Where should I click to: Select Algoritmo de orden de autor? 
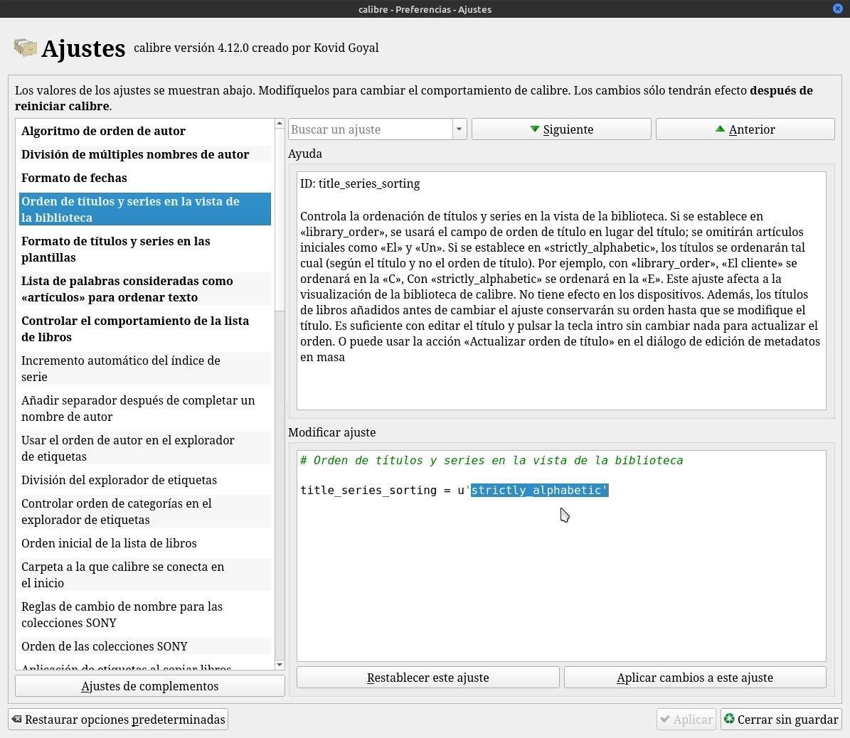(x=144, y=131)
